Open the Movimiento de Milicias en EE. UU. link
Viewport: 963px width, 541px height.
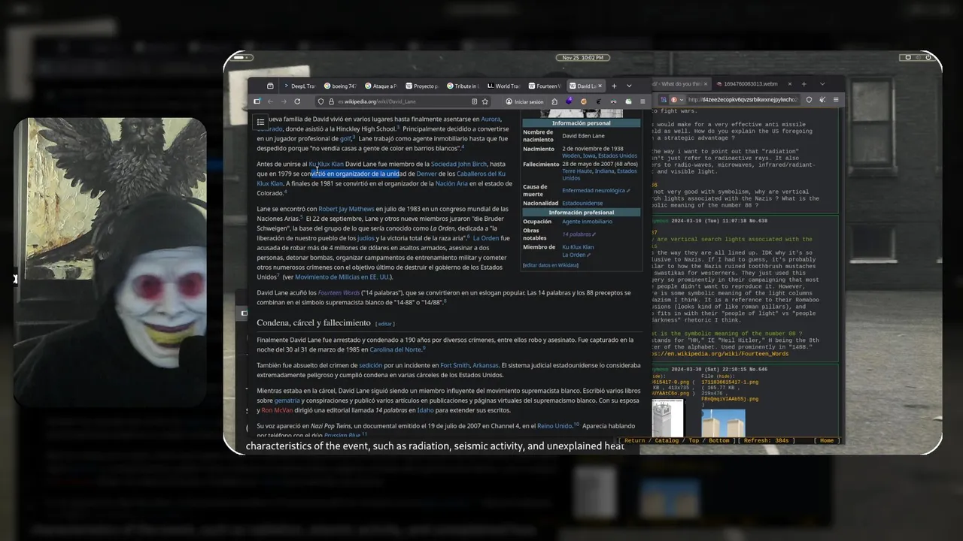(342, 277)
